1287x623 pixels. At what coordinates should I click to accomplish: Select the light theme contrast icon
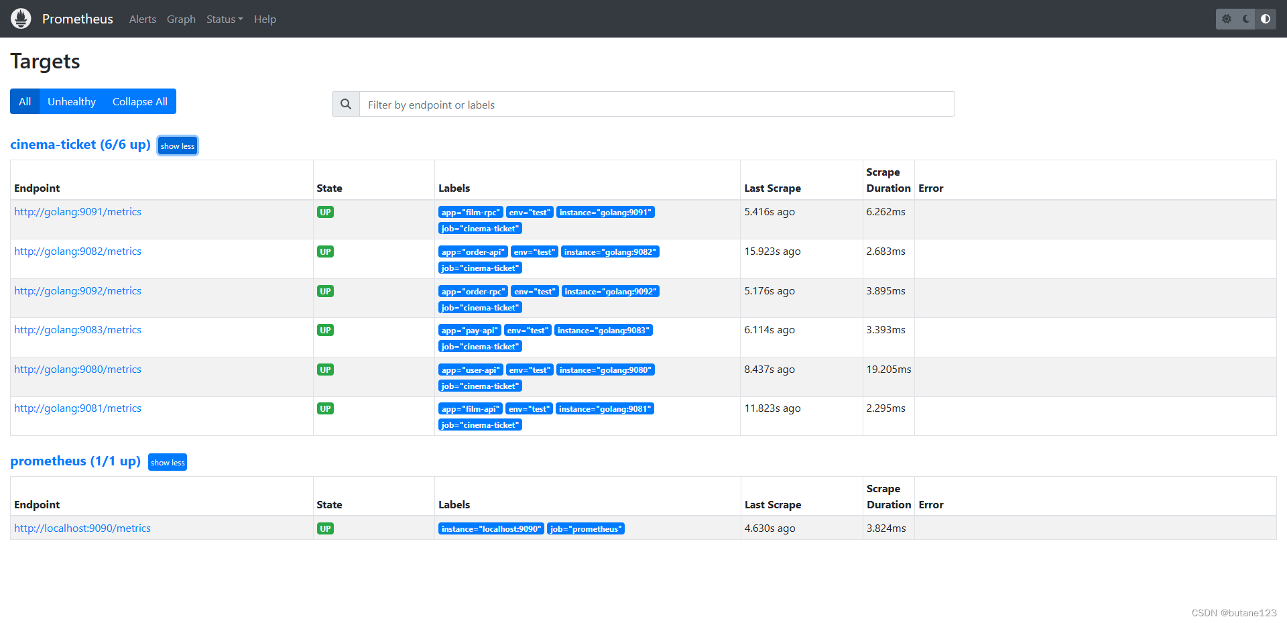tap(1266, 19)
